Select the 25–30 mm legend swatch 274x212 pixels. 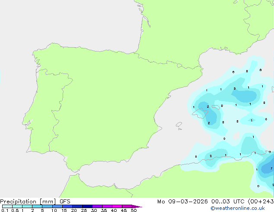pos(87,206)
